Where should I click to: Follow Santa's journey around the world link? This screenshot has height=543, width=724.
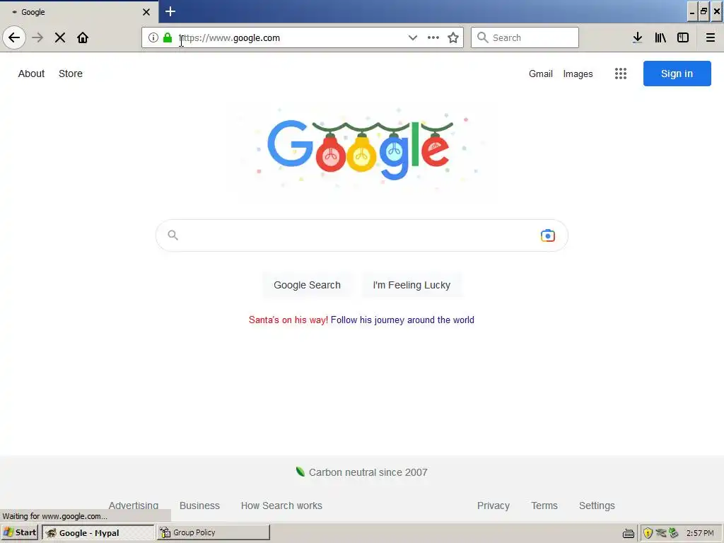402,320
